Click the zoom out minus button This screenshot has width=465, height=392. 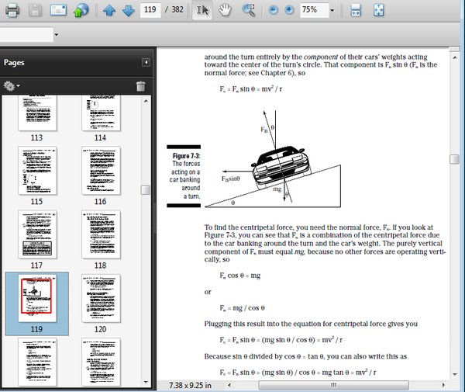click(x=274, y=11)
